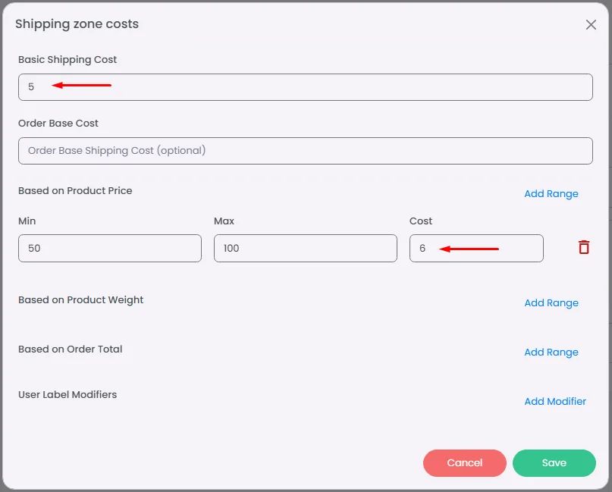612x492 pixels.
Task: Focus the Basic Shipping Cost field
Action: tap(305, 87)
